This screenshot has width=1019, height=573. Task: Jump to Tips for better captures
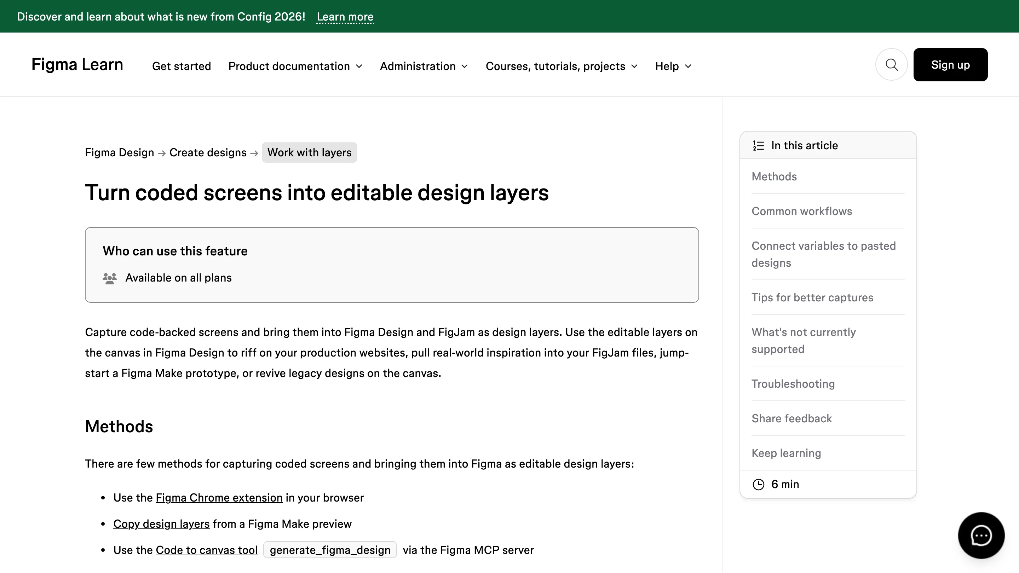812,297
